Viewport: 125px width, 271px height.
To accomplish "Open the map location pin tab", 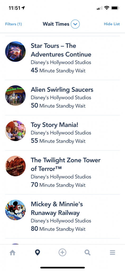I will pos(38,253).
